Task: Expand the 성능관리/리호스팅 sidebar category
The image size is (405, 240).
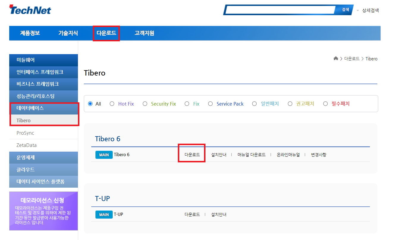Action: tap(43, 96)
